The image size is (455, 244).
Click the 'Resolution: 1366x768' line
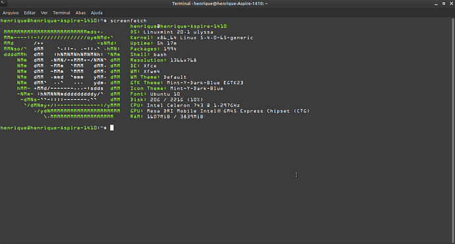point(164,61)
